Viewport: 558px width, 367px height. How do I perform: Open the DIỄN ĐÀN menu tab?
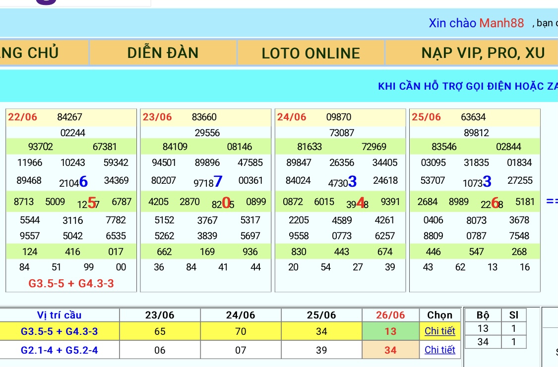(163, 53)
